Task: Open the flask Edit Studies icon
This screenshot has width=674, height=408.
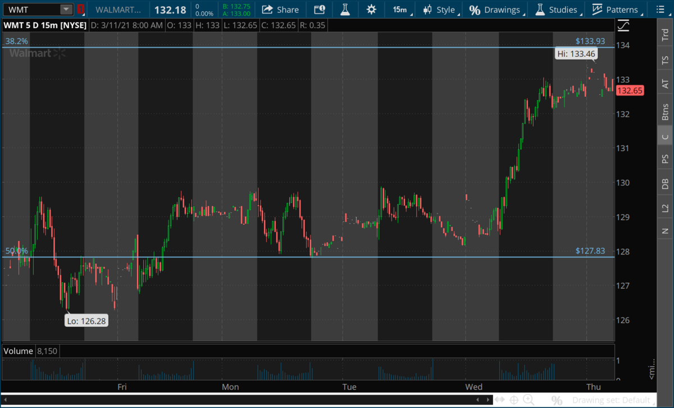Action: coord(344,10)
